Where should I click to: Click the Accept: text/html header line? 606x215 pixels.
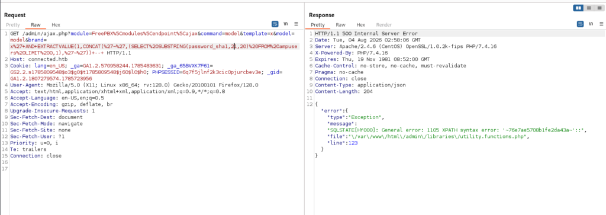tap(118, 92)
